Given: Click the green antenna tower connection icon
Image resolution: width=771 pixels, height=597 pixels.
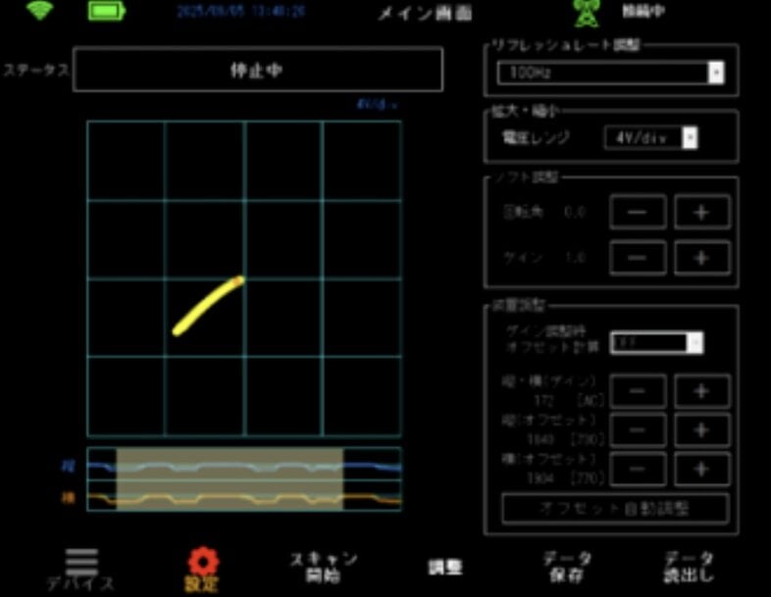Looking at the screenshot, I should pyautogui.click(x=587, y=13).
